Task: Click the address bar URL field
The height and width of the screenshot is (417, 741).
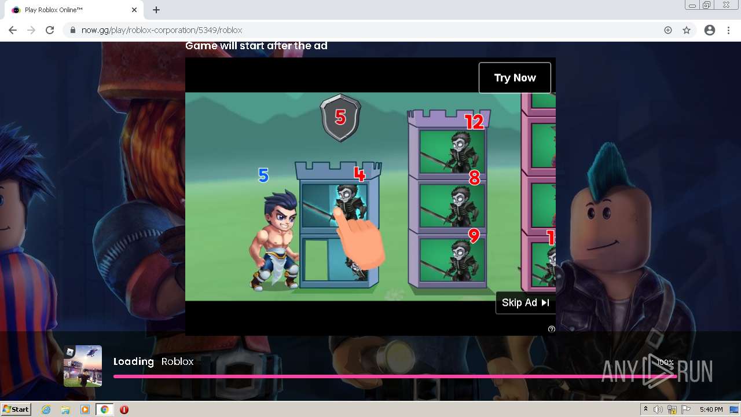Action: click(370, 30)
